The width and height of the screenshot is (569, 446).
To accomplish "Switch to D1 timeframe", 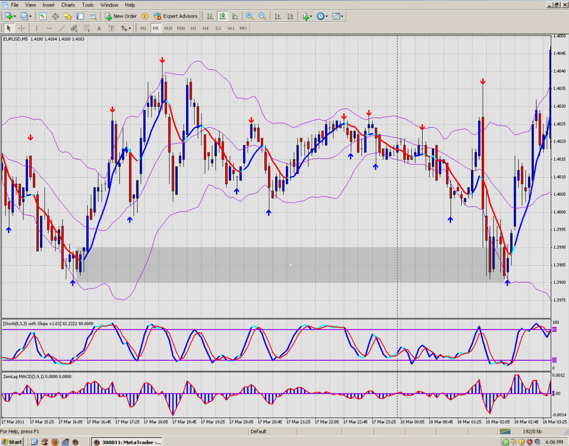I will 218,28.
